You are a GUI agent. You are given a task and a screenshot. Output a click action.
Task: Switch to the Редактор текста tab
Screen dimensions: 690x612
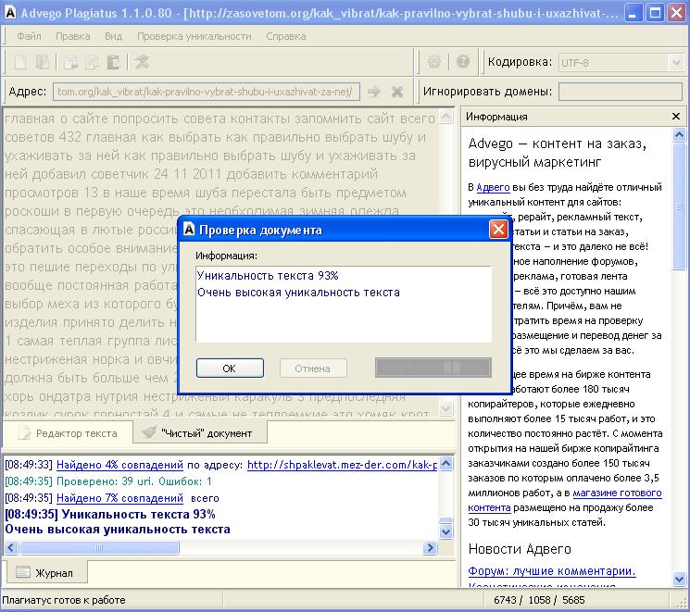69,433
